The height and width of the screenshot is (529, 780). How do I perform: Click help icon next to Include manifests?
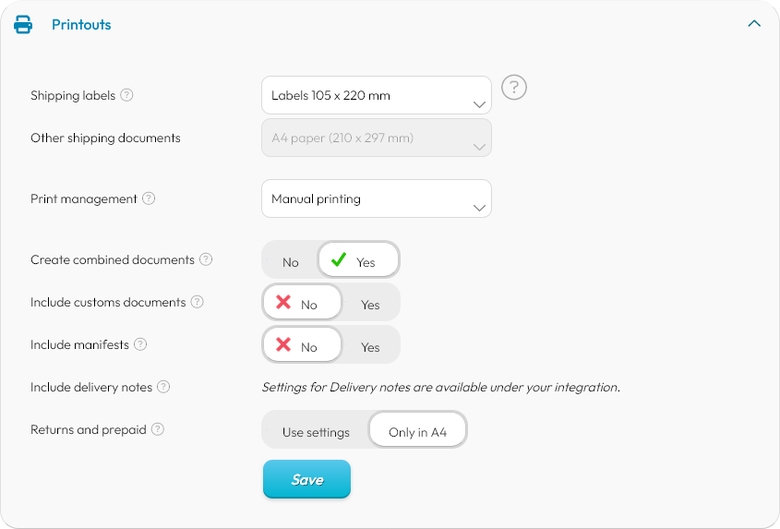pos(140,344)
